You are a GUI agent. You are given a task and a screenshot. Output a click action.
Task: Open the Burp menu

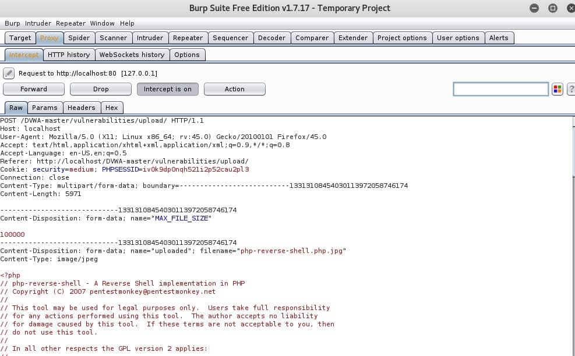[x=12, y=23]
